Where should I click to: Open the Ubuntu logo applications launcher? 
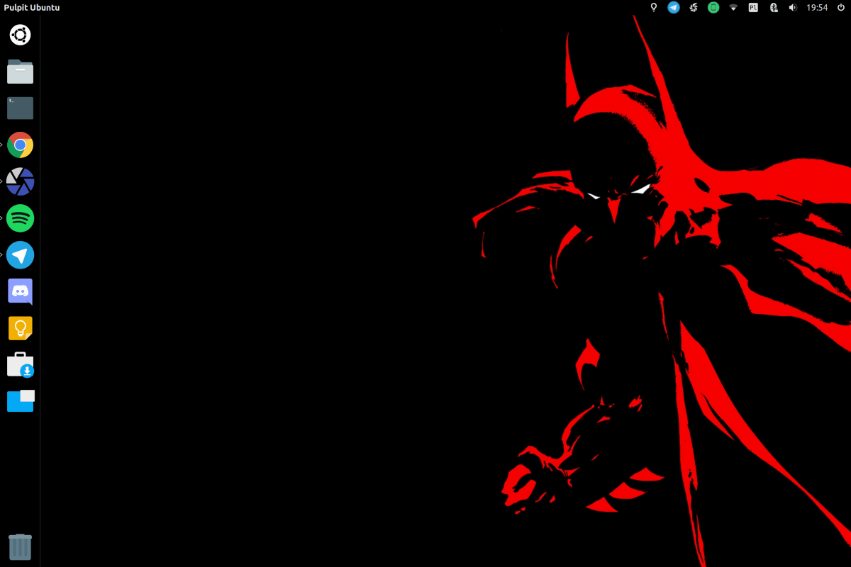(x=20, y=35)
